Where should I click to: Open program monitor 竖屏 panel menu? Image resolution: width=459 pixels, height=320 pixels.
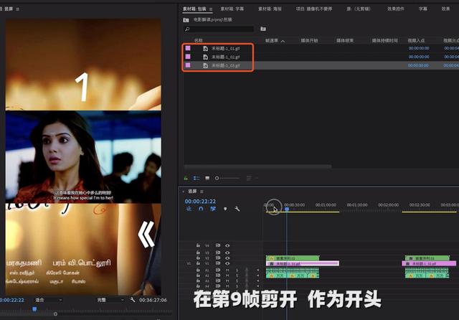(x=17, y=9)
